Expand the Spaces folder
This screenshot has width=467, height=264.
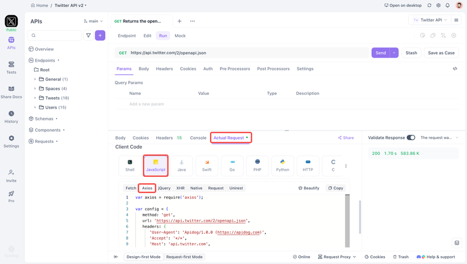(x=35, y=89)
